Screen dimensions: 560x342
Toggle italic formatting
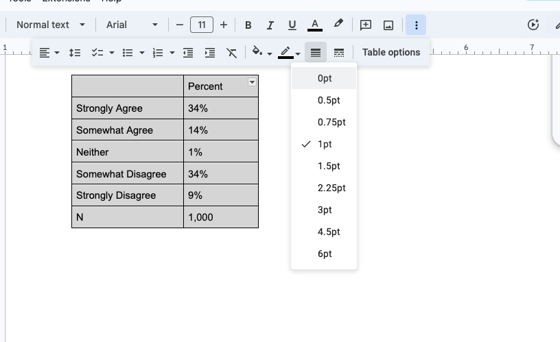point(270,25)
